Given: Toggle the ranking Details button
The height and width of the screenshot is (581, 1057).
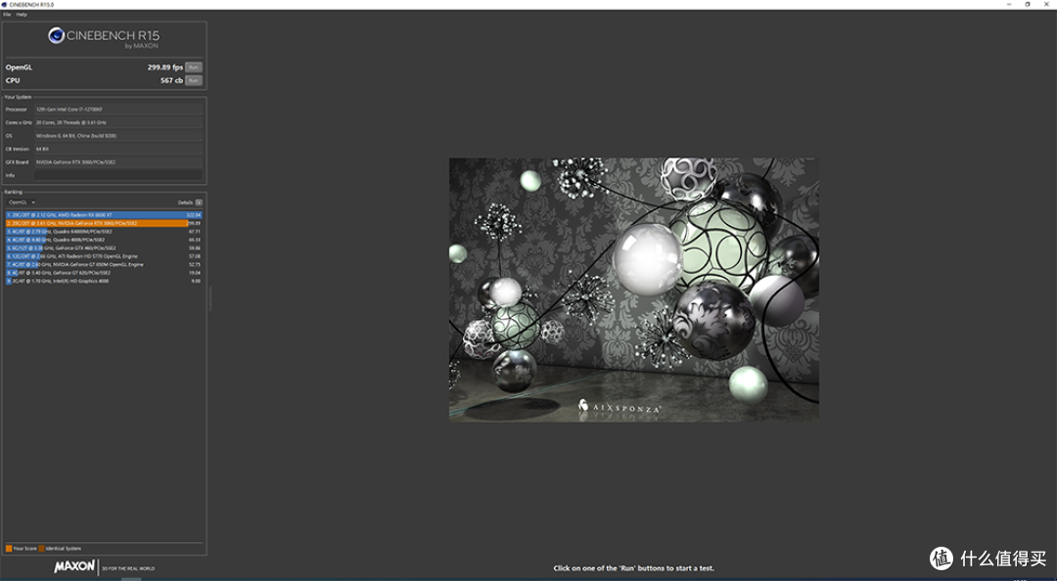Looking at the screenshot, I should [x=199, y=202].
